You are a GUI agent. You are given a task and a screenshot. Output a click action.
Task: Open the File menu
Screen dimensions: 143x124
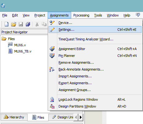[5, 15]
